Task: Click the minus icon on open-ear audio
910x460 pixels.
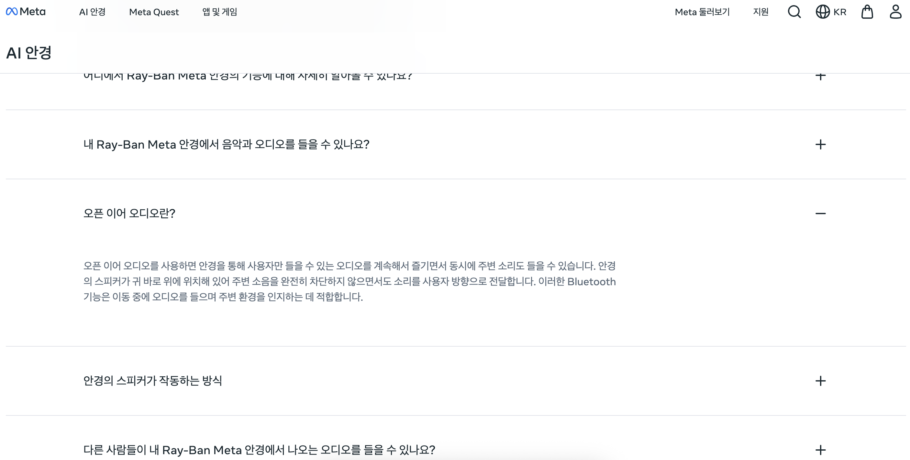Action: click(x=821, y=213)
